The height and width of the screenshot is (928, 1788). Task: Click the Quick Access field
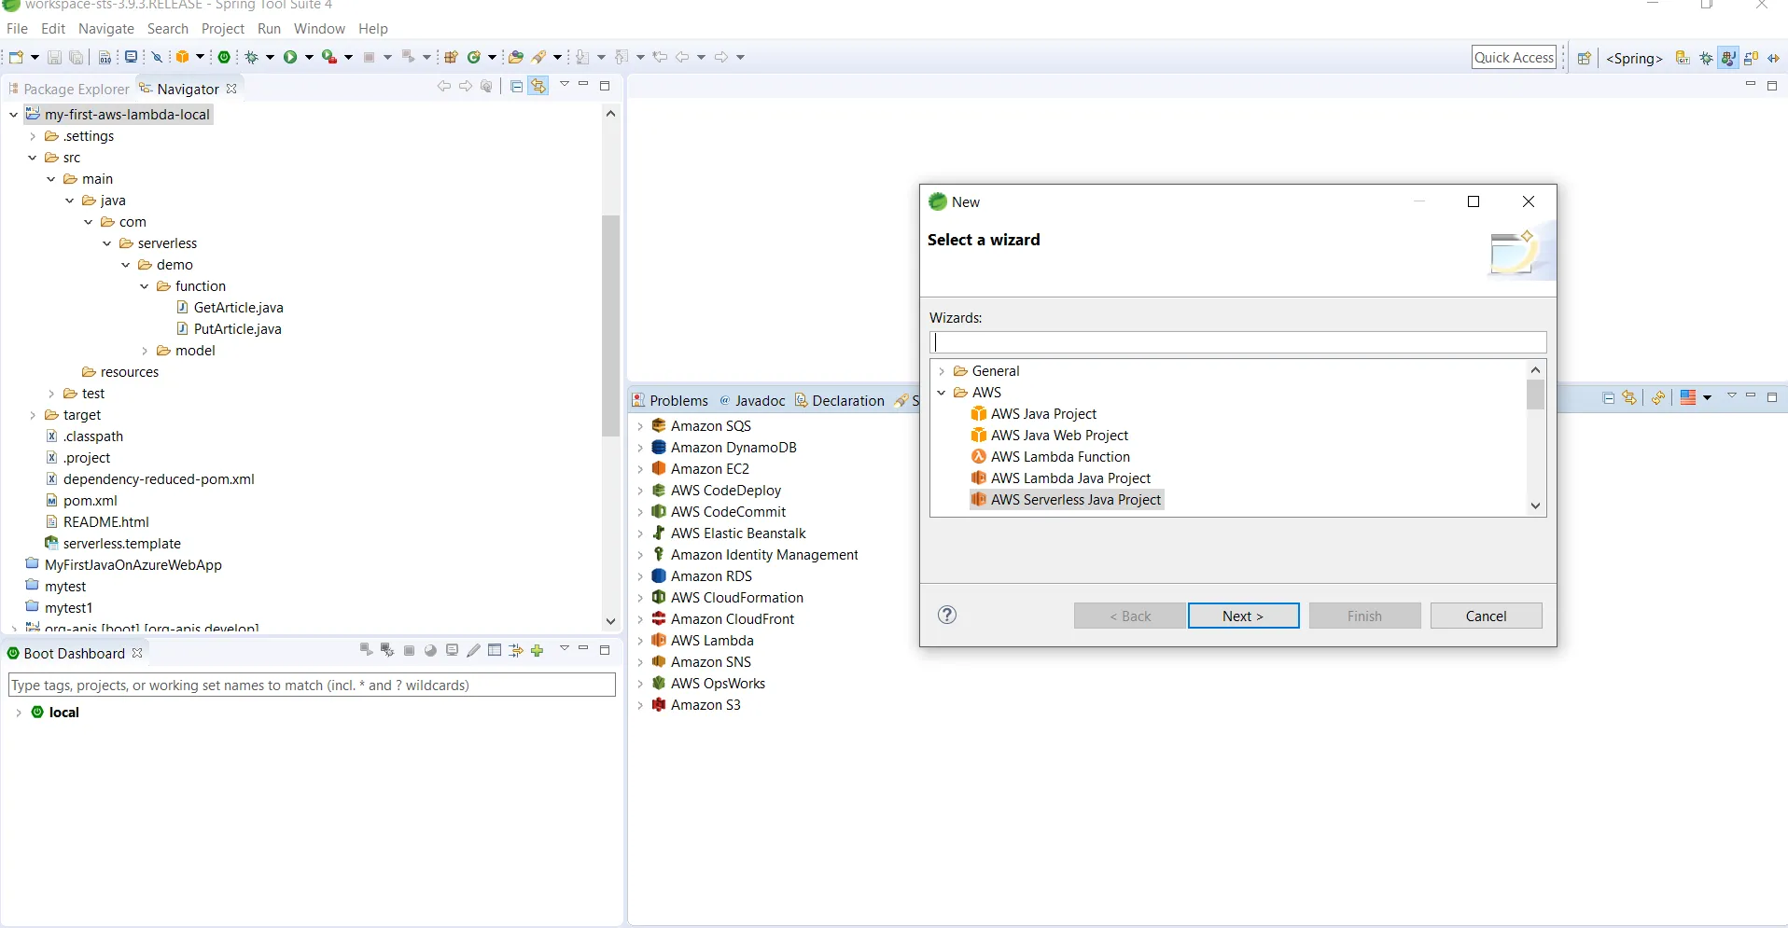coord(1514,58)
